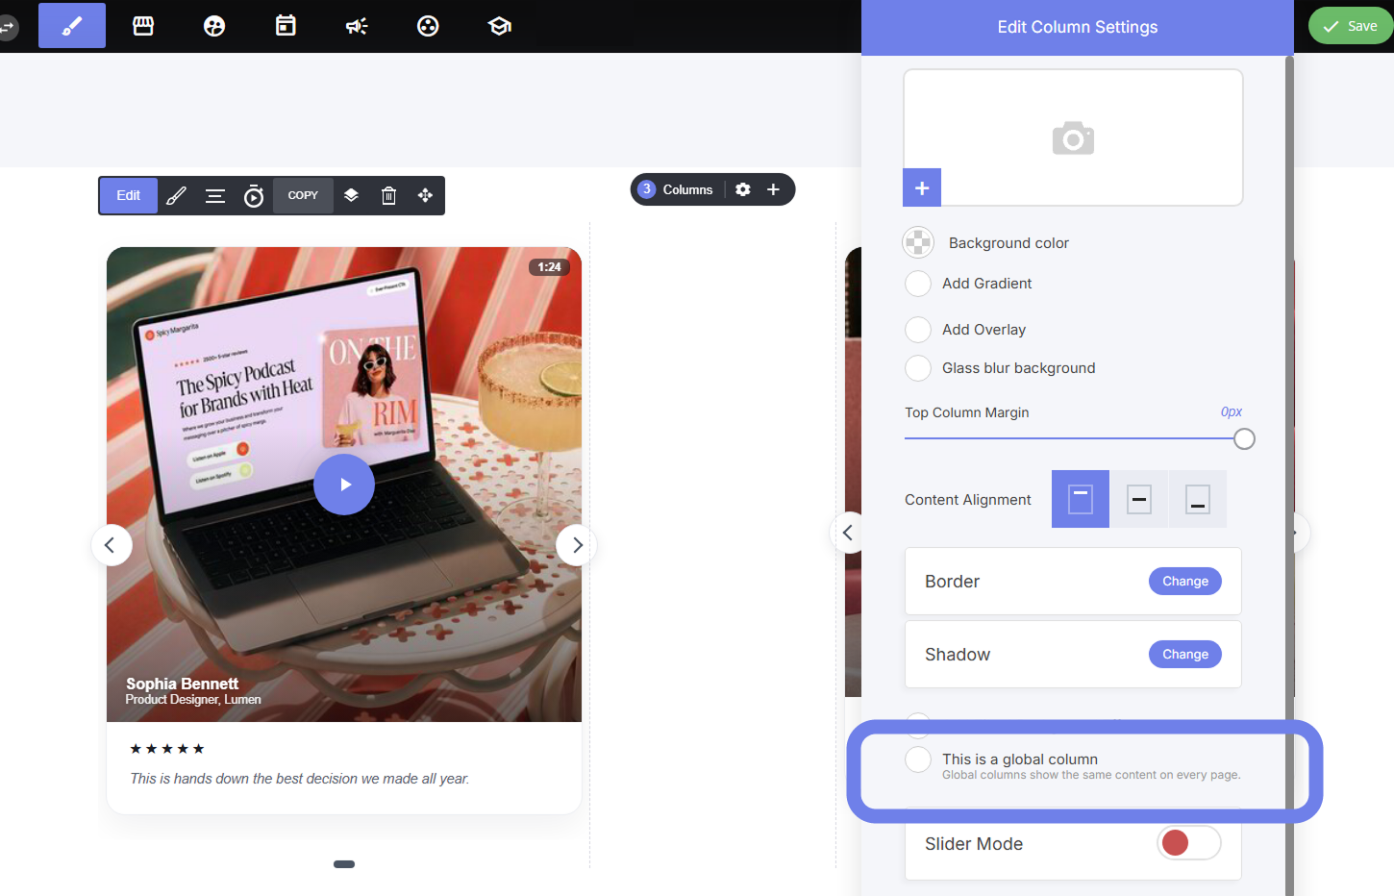Open the graduation cap courses icon
Viewport: 1394px width, 896px height.
(499, 26)
